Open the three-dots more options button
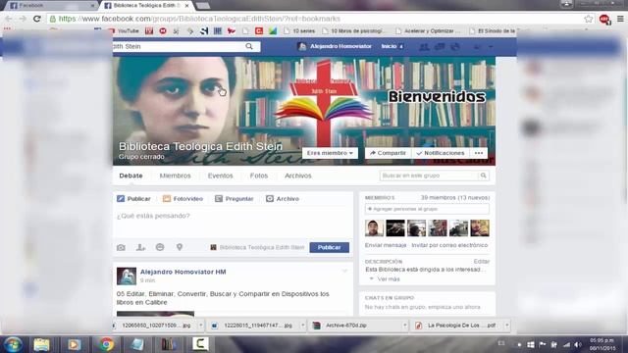 pyautogui.click(x=479, y=153)
